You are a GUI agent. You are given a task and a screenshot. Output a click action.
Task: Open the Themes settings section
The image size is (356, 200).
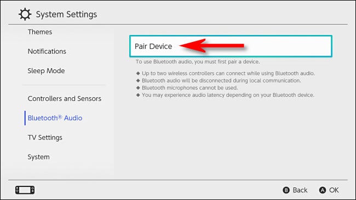click(x=40, y=32)
